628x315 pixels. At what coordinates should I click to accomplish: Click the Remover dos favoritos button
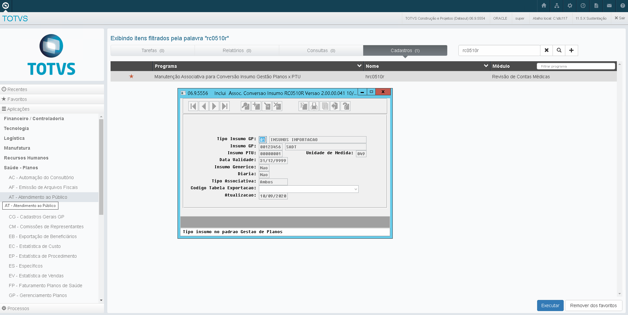pos(593,306)
